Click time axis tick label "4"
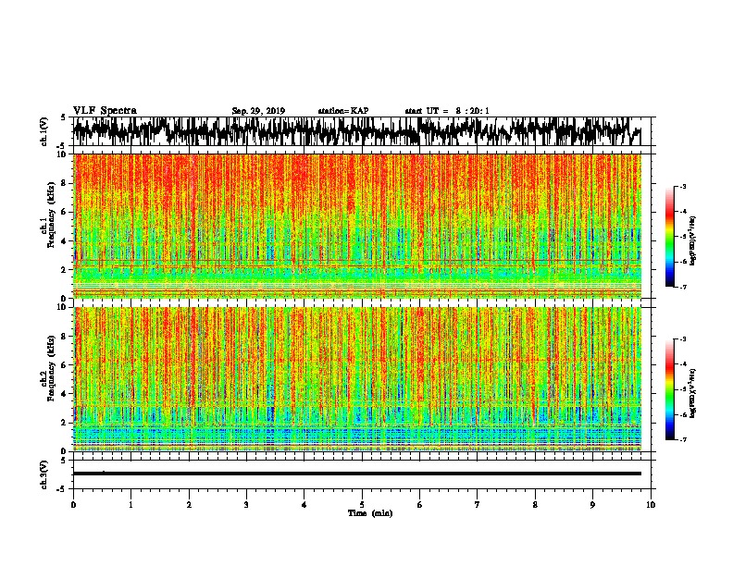The height and width of the screenshot is (566, 733). click(304, 505)
